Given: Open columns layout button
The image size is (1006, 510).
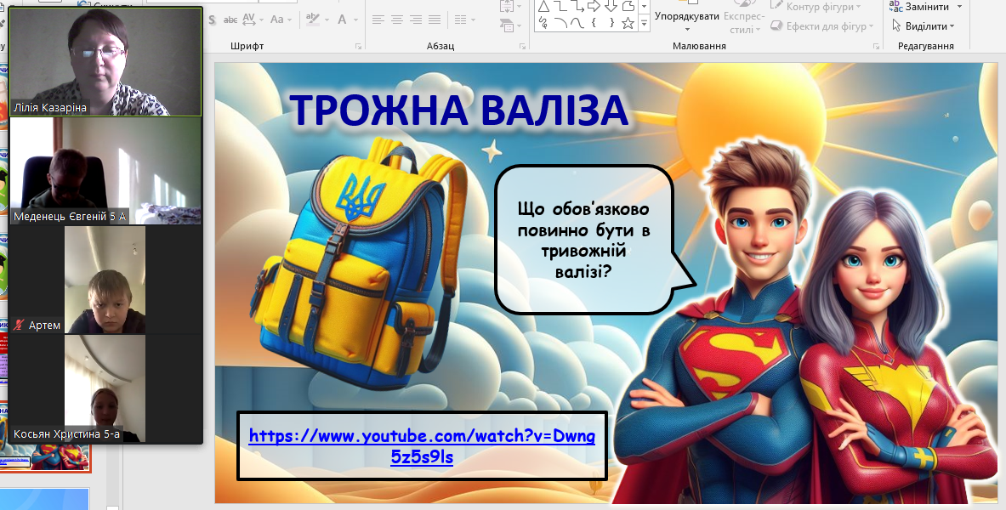Looking at the screenshot, I should point(460,20).
